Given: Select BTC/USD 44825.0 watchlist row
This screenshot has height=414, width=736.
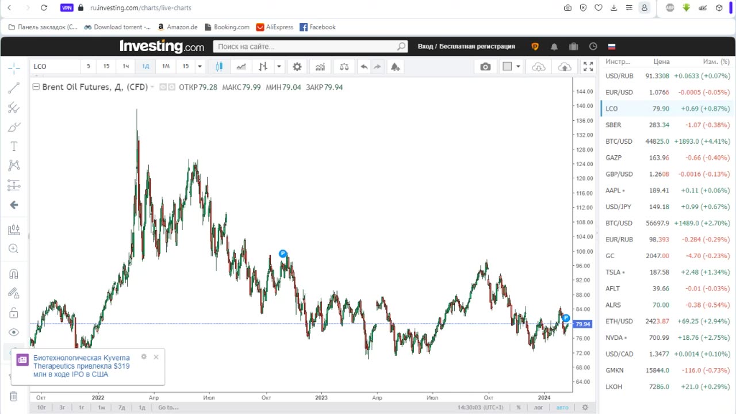Looking at the screenshot, I should [x=667, y=141].
